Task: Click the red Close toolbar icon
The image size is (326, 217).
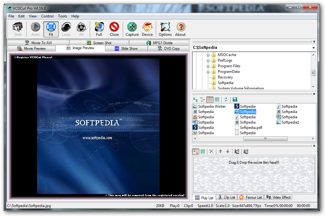Action: pyautogui.click(x=114, y=29)
